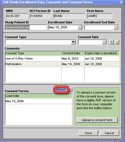Click the Refresh link
Viewport: 125px width, 142px height.
tap(61, 90)
